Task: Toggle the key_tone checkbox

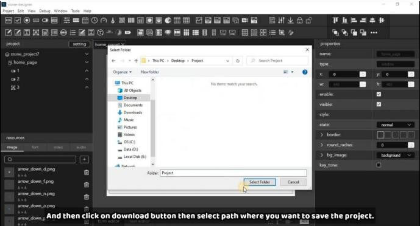Action: (379, 165)
